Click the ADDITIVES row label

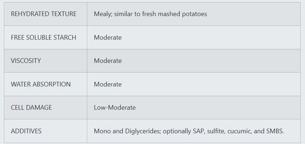point(26,131)
